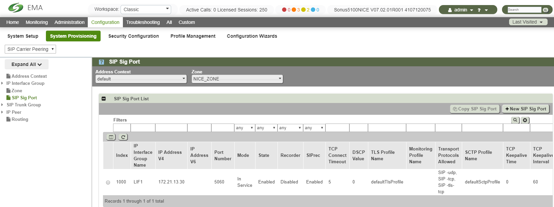Switch to the Monitoring tab
Image resolution: width=554 pixels, height=207 pixels.
pos(37,22)
